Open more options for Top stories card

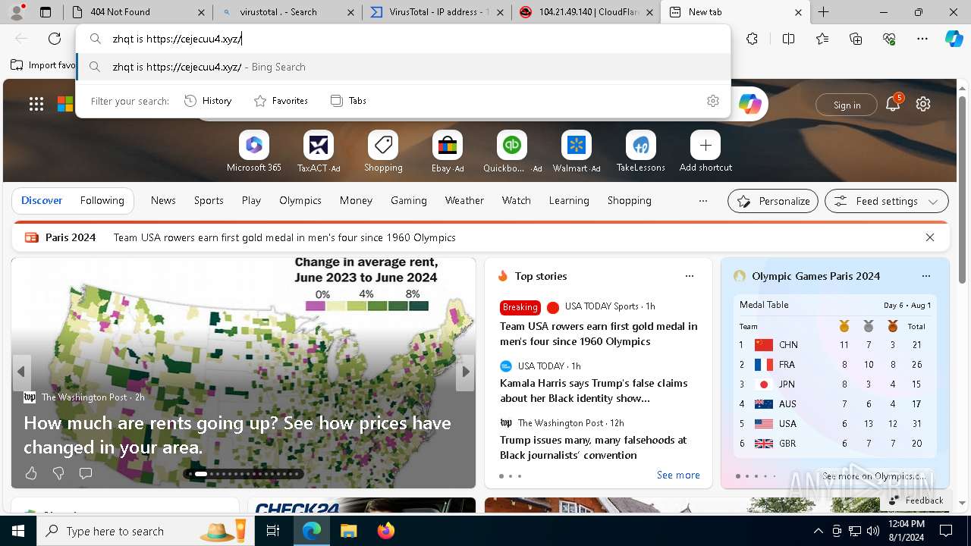point(690,276)
